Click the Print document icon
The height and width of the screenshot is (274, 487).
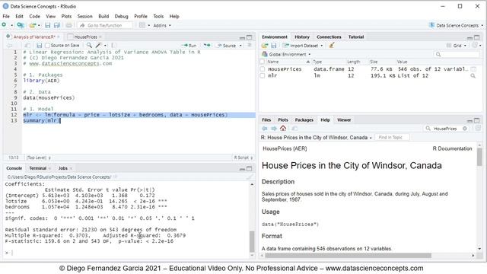pos(68,25)
